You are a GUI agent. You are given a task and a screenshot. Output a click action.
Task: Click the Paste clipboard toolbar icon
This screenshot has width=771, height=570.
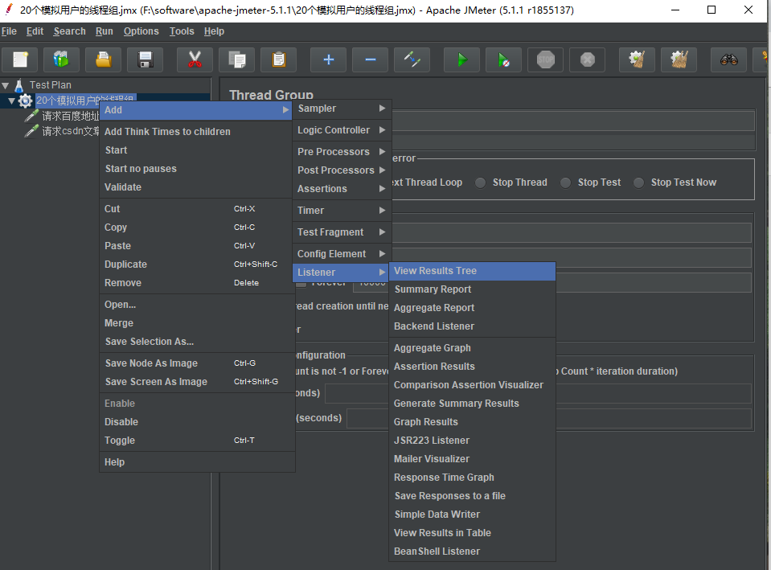pos(278,60)
